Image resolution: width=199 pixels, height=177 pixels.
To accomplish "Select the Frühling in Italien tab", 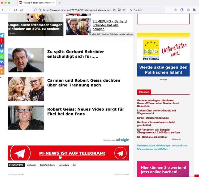I will point(37,3).
